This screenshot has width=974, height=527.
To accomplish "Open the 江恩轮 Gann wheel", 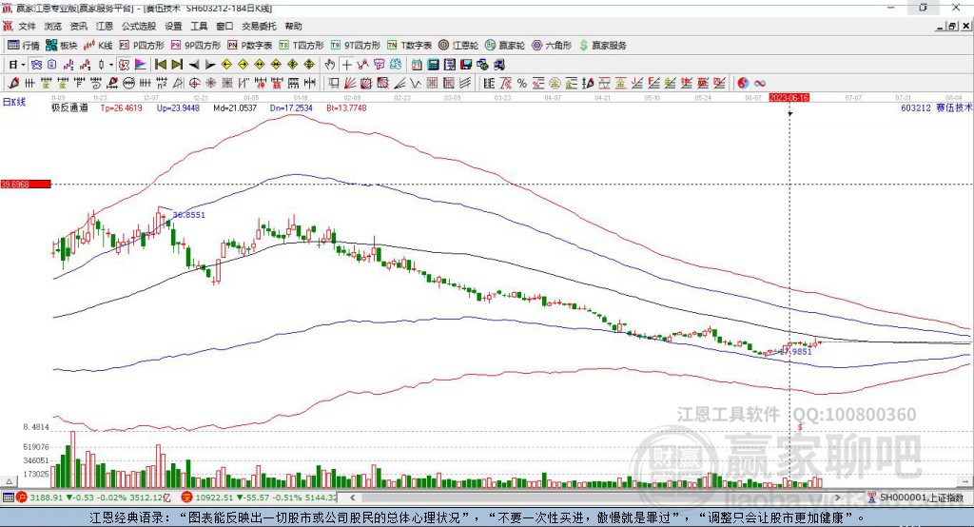I will tap(458, 46).
